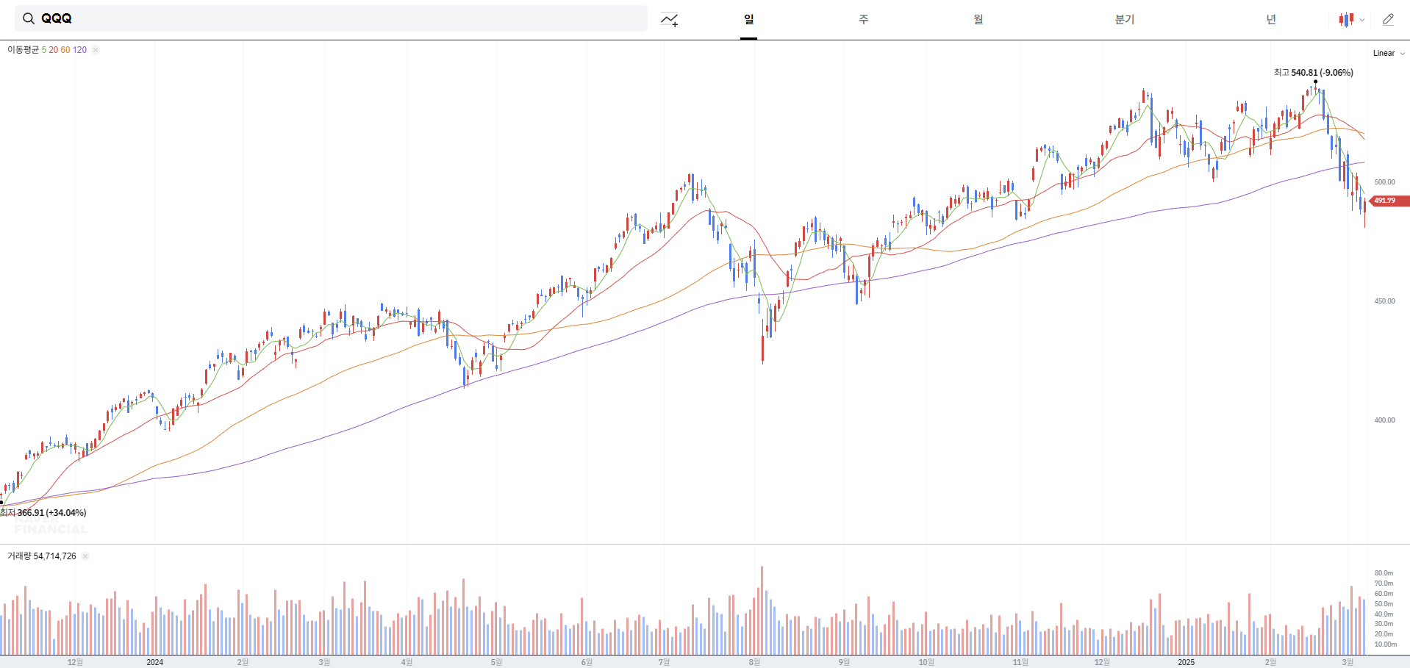
Task: Click the 5-day moving average value
Action: point(44,50)
